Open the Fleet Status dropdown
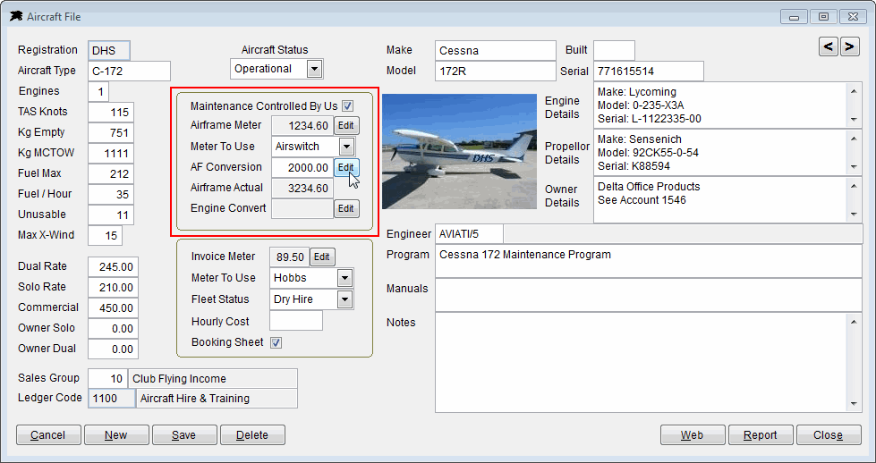Viewport: 876px width, 463px height. [344, 299]
